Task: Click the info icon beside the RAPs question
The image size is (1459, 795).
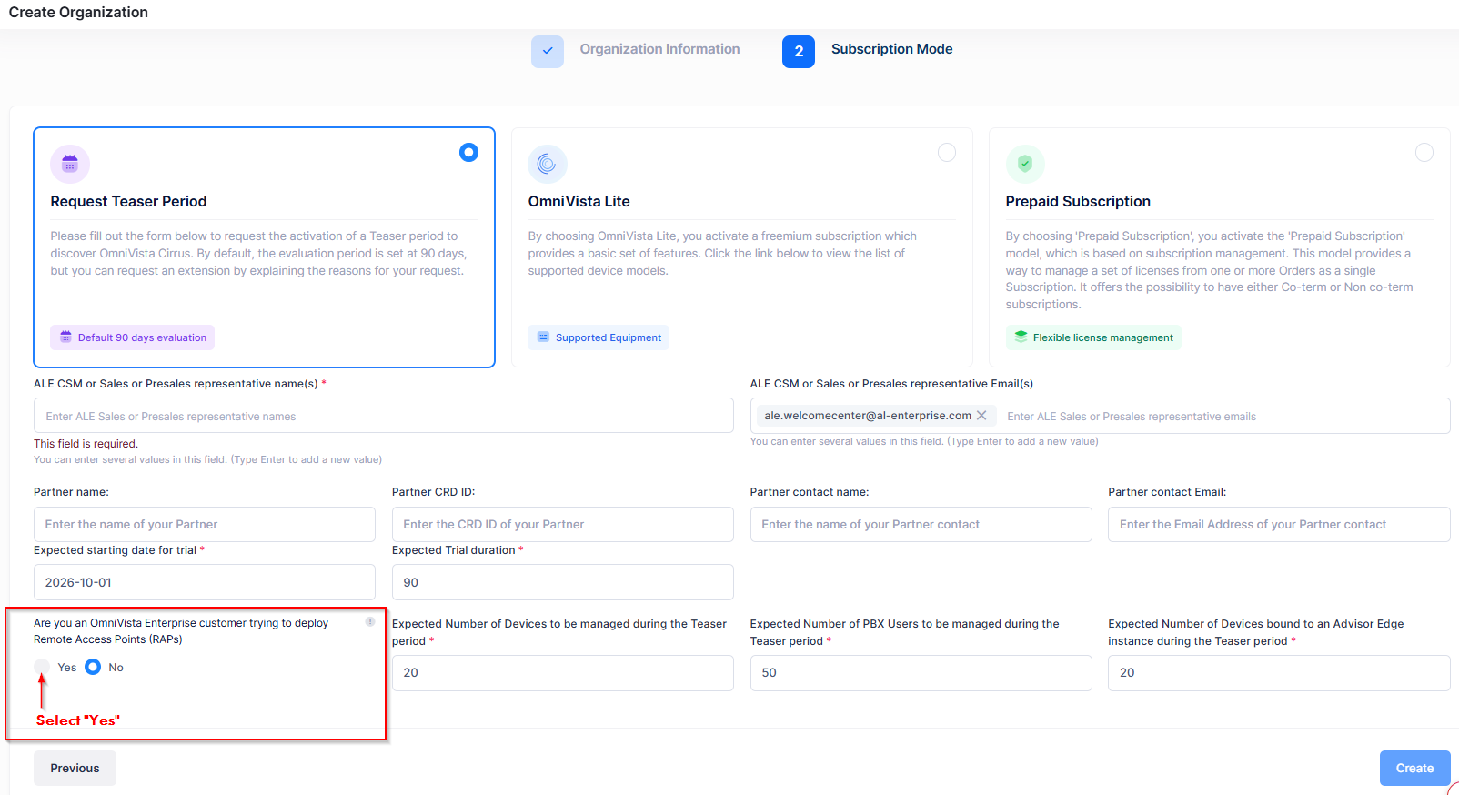Action: (x=370, y=622)
